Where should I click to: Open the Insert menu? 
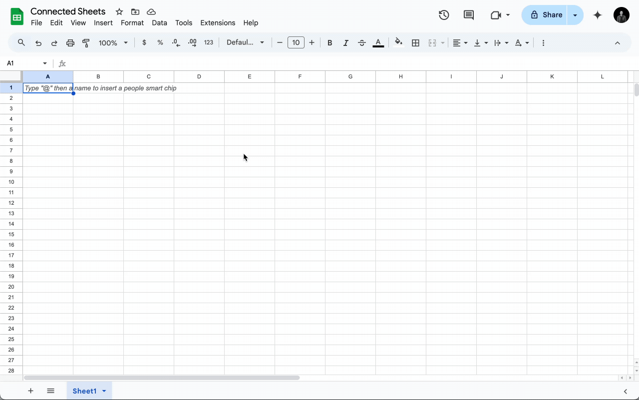pyautogui.click(x=103, y=22)
